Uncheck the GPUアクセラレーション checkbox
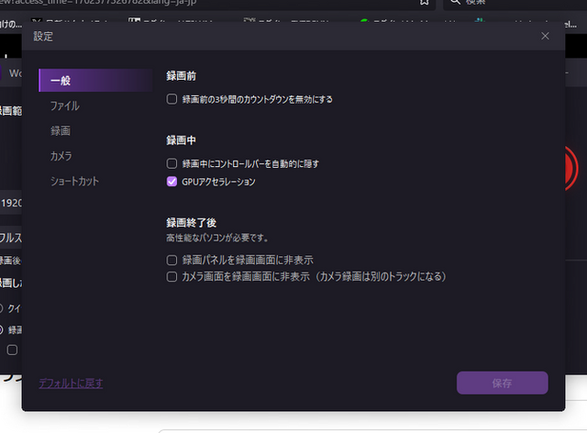The height and width of the screenshot is (433, 587). (172, 182)
